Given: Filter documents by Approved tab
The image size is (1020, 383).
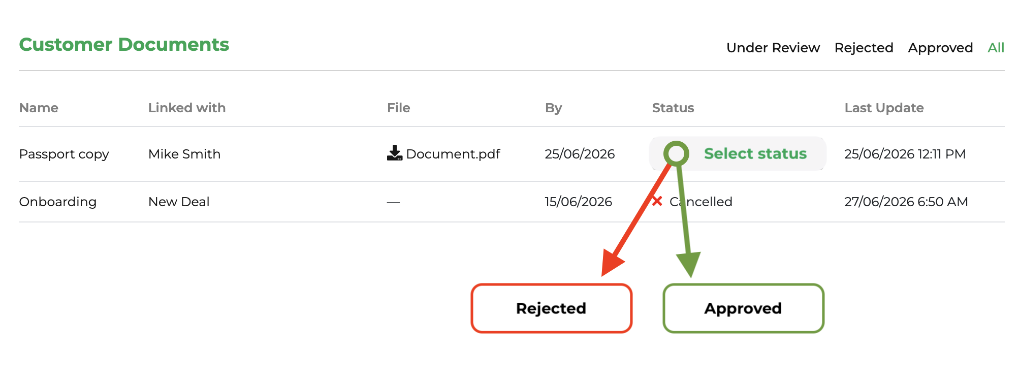Looking at the screenshot, I should [x=940, y=48].
